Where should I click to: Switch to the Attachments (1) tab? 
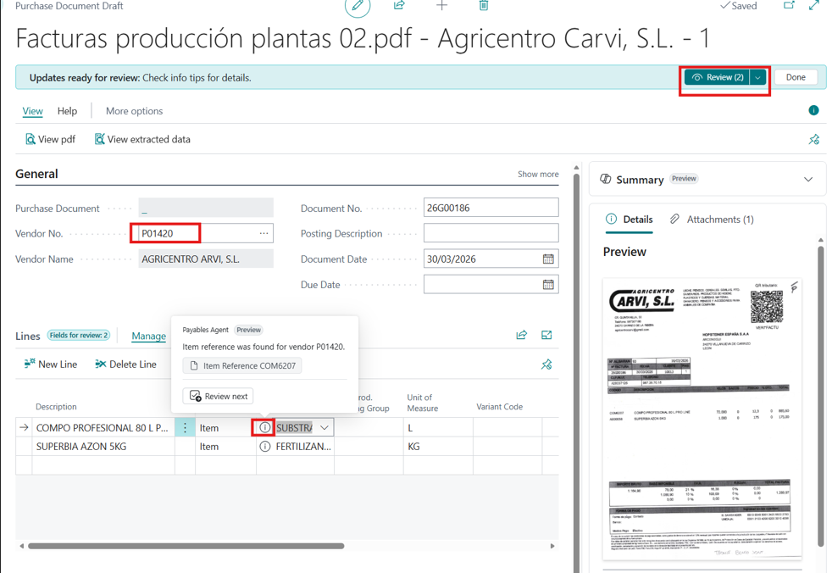click(712, 220)
